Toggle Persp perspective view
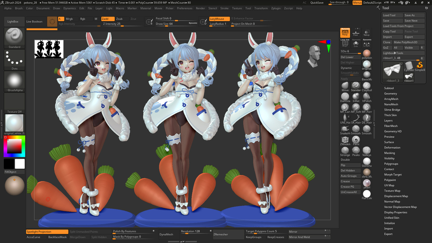This screenshot has width=432, height=243. pyautogui.click(x=345, y=33)
